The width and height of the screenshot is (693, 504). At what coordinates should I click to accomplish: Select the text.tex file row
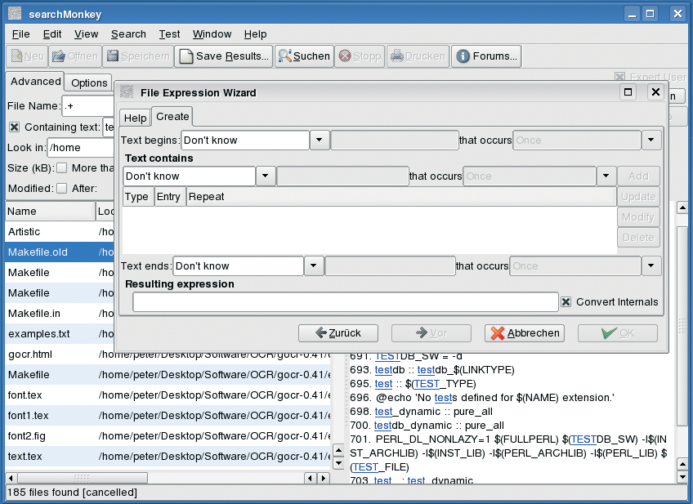tap(168, 457)
